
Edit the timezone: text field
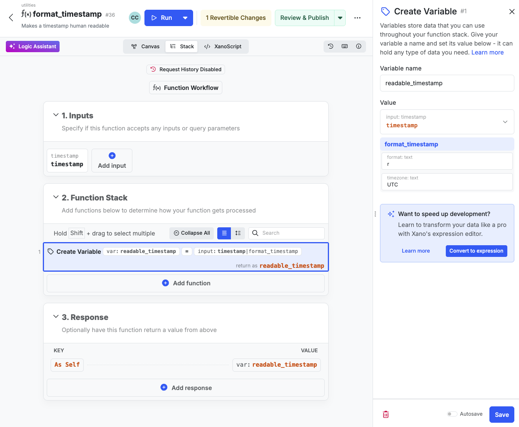(x=447, y=181)
